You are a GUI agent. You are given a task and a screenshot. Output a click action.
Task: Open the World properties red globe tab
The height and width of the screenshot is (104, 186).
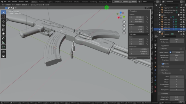click(x=155, y=58)
